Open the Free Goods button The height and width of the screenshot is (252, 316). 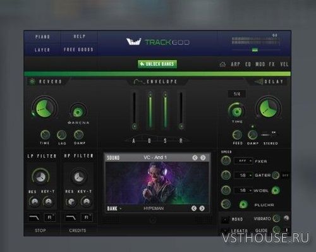coord(78,49)
